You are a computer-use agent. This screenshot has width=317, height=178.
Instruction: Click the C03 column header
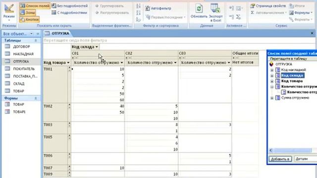pyautogui.click(x=205, y=53)
